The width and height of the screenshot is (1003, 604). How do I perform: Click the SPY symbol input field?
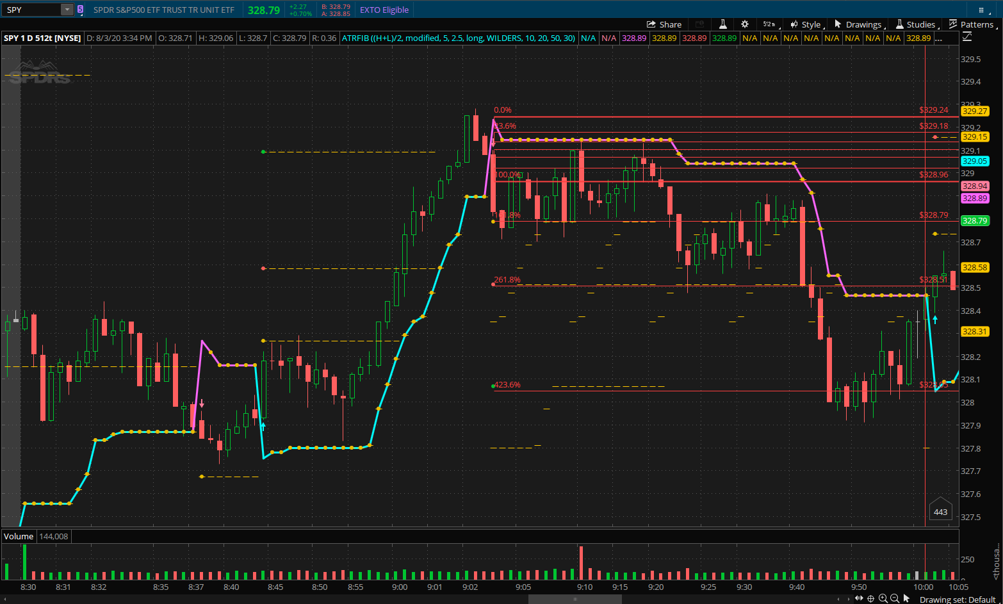tap(32, 10)
